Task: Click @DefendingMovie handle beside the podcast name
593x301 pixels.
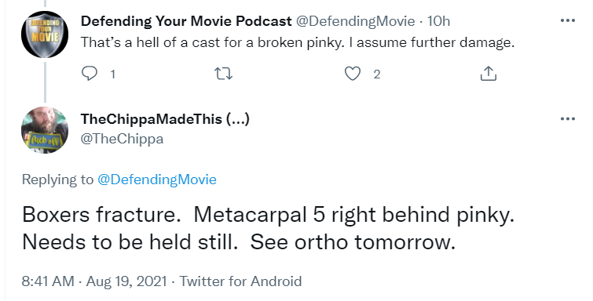Action: (x=355, y=21)
